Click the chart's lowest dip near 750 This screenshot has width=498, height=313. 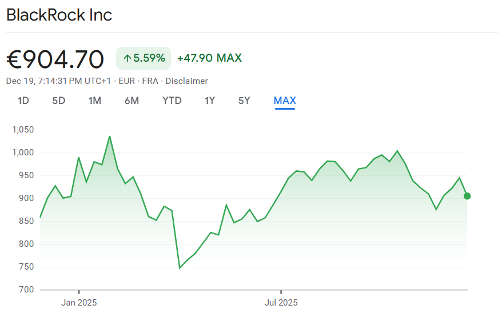coord(180,267)
